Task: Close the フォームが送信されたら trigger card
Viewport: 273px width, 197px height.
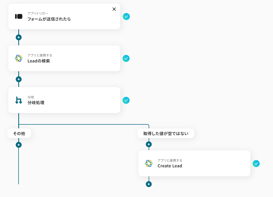Action: click(x=114, y=9)
